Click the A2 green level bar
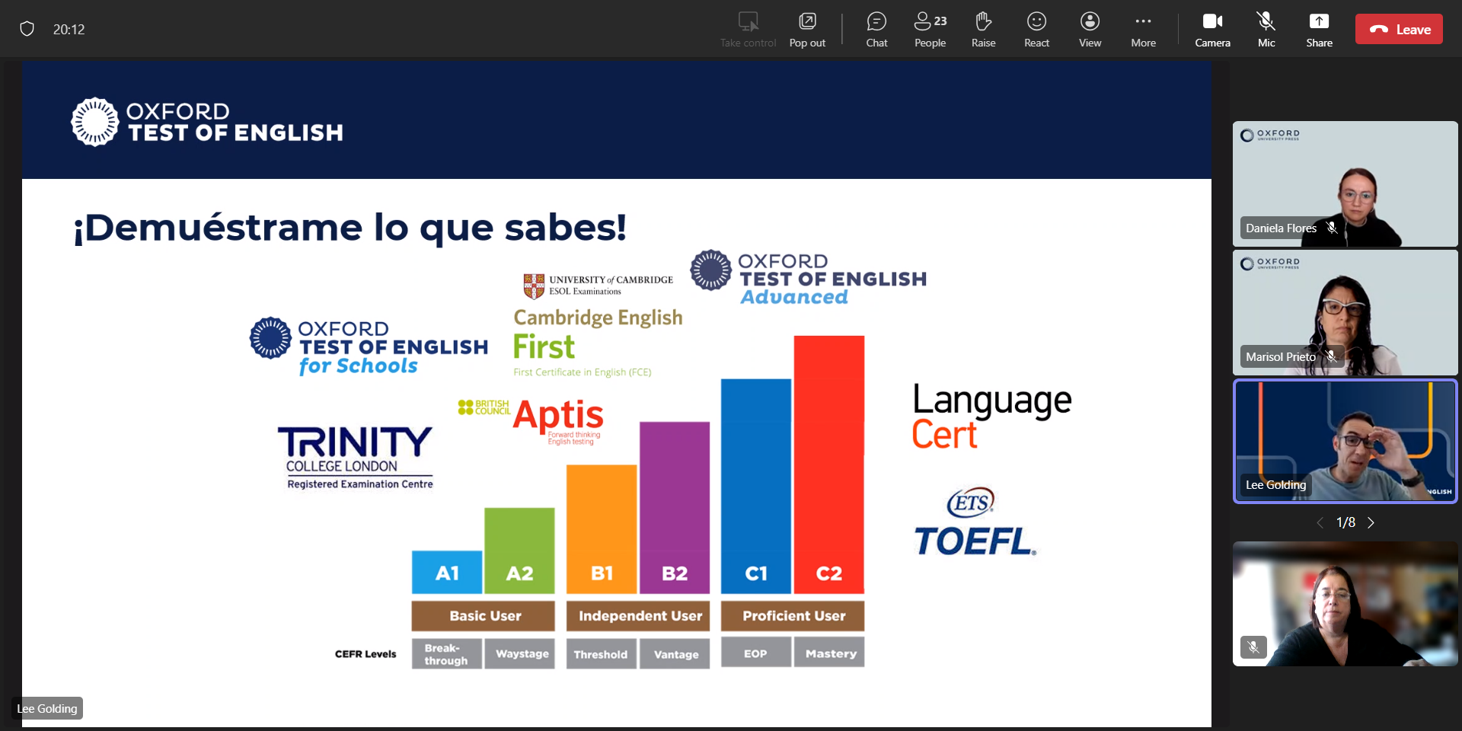 pyautogui.click(x=520, y=551)
